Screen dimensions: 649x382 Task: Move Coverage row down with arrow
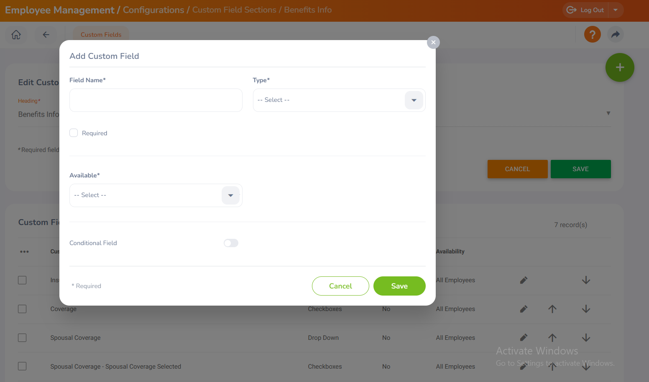click(586, 309)
